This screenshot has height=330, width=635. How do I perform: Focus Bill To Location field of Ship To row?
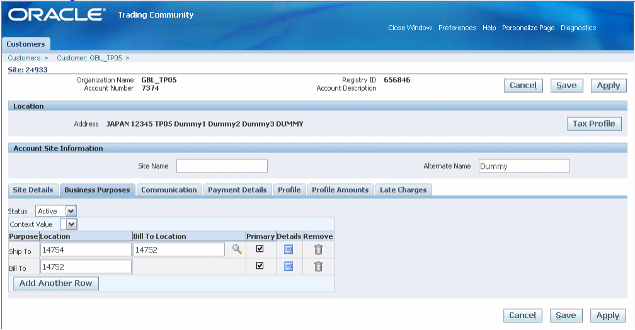(179, 250)
